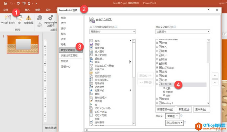Open the 宏安全性 warning icon
The width and height of the screenshot is (227, 132).
pyautogui.click(x=29, y=18)
